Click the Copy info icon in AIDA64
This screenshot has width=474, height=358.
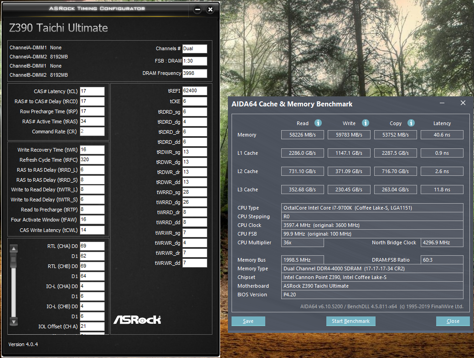click(411, 123)
